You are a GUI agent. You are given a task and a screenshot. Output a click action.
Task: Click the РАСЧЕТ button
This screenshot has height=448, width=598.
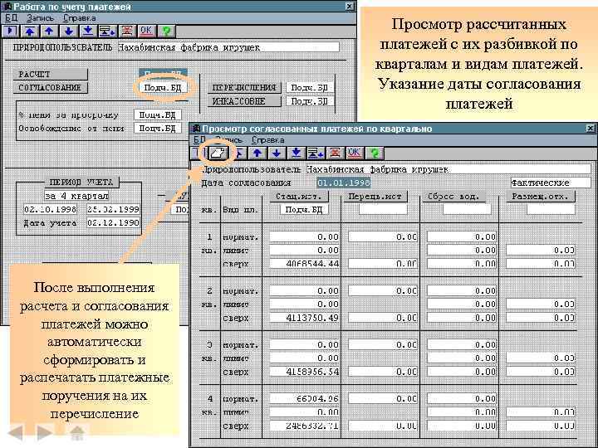coord(51,74)
